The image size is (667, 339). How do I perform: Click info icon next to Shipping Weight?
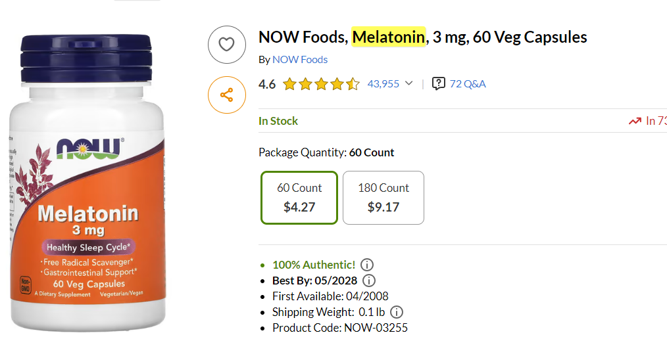click(x=397, y=312)
